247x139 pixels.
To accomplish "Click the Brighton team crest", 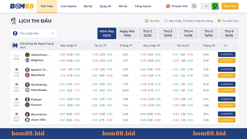I will click(x=27, y=60).
